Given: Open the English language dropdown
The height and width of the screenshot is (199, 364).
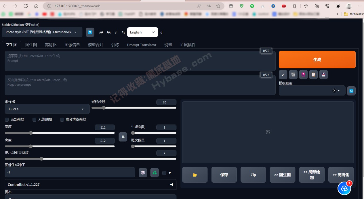Looking at the screenshot, I should click(142, 32).
